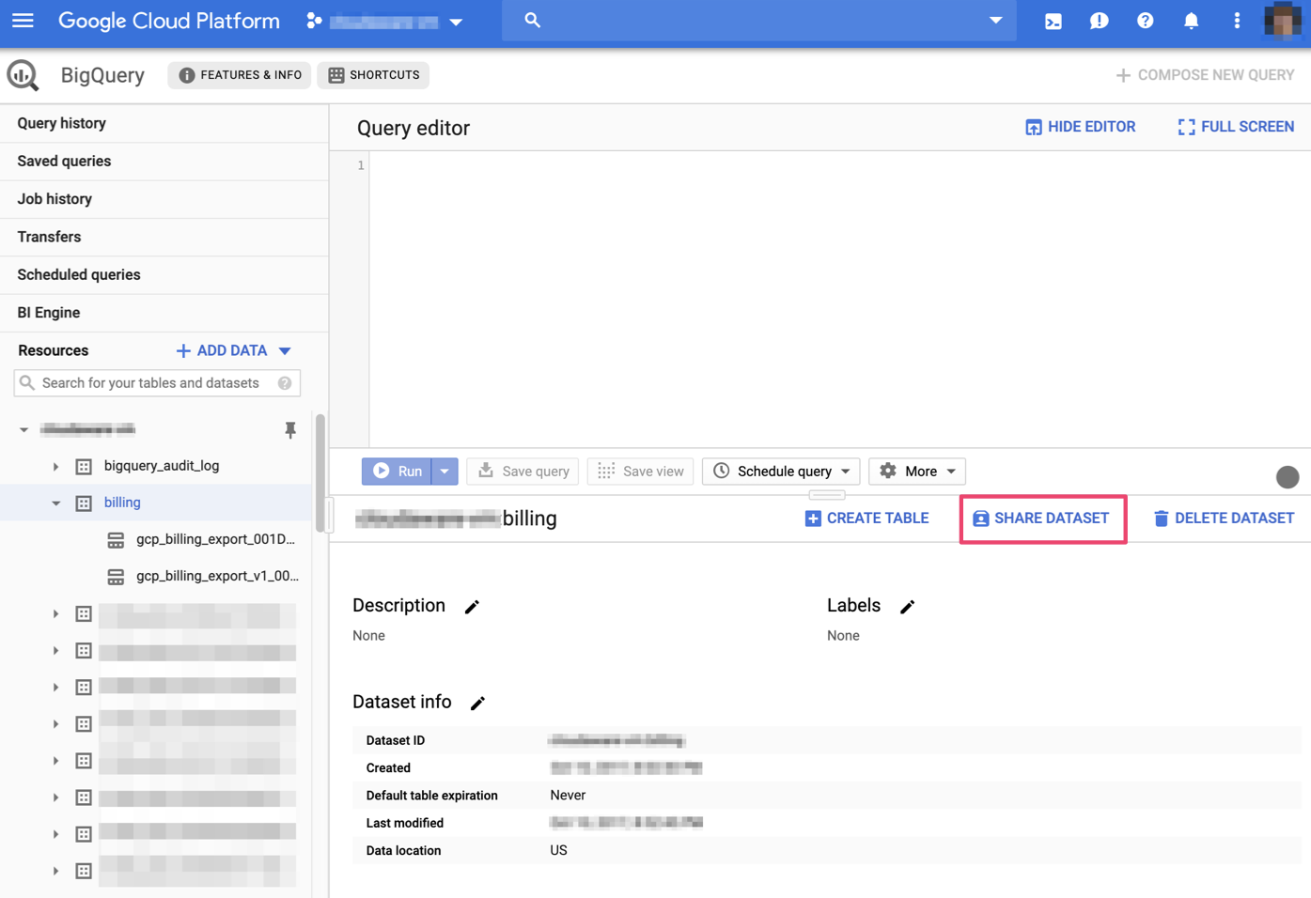Image resolution: width=1311 pixels, height=898 pixels.
Task: Click the gray status circle near toolbar
Action: click(1288, 477)
